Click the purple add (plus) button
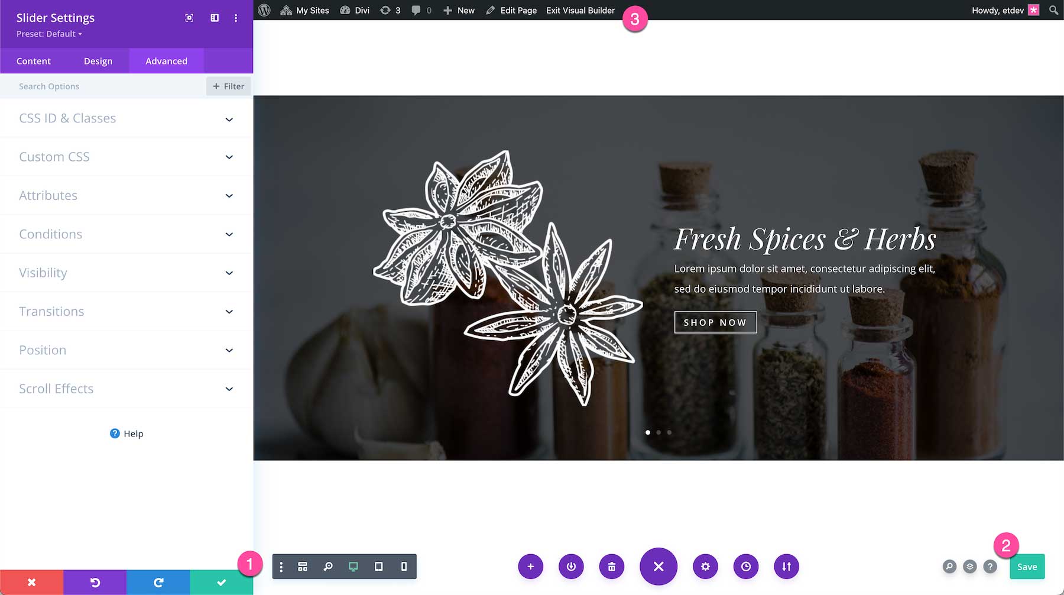Image resolution: width=1064 pixels, height=595 pixels. 531,567
